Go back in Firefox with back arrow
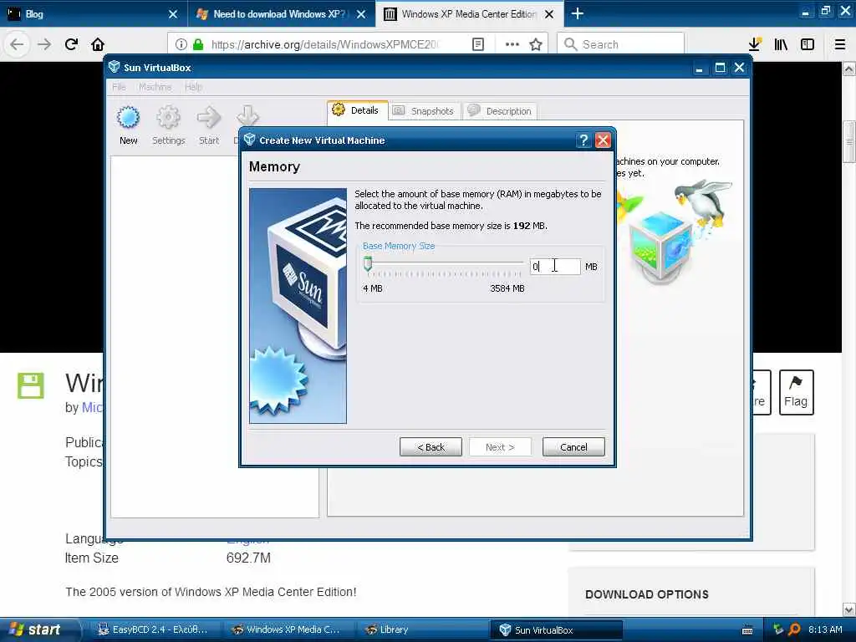 [x=17, y=44]
